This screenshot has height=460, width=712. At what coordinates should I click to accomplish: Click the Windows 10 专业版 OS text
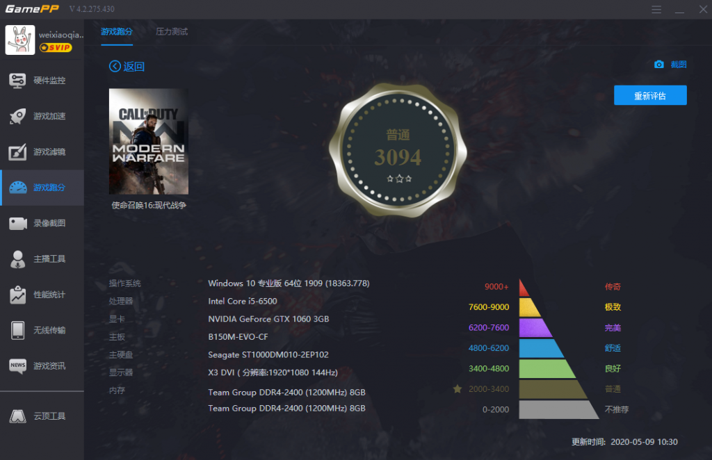tap(289, 284)
